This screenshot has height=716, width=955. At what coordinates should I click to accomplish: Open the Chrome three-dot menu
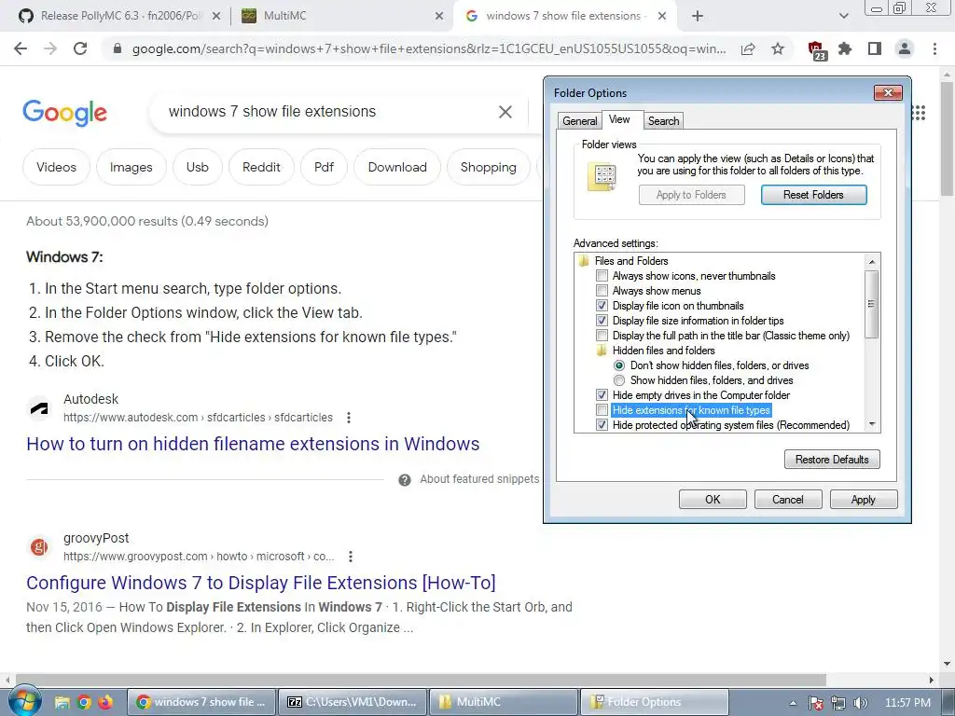[x=934, y=48]
